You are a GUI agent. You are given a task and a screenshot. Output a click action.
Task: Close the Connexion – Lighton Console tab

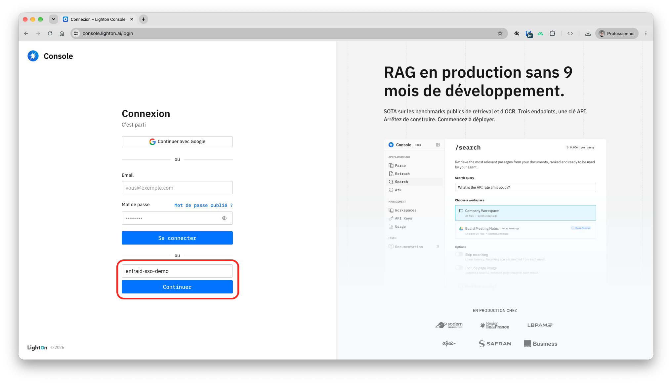click(132, 19)
